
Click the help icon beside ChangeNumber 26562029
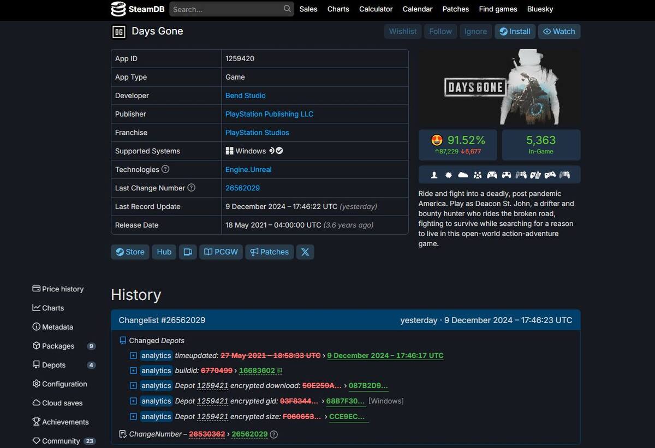[274, 434]
